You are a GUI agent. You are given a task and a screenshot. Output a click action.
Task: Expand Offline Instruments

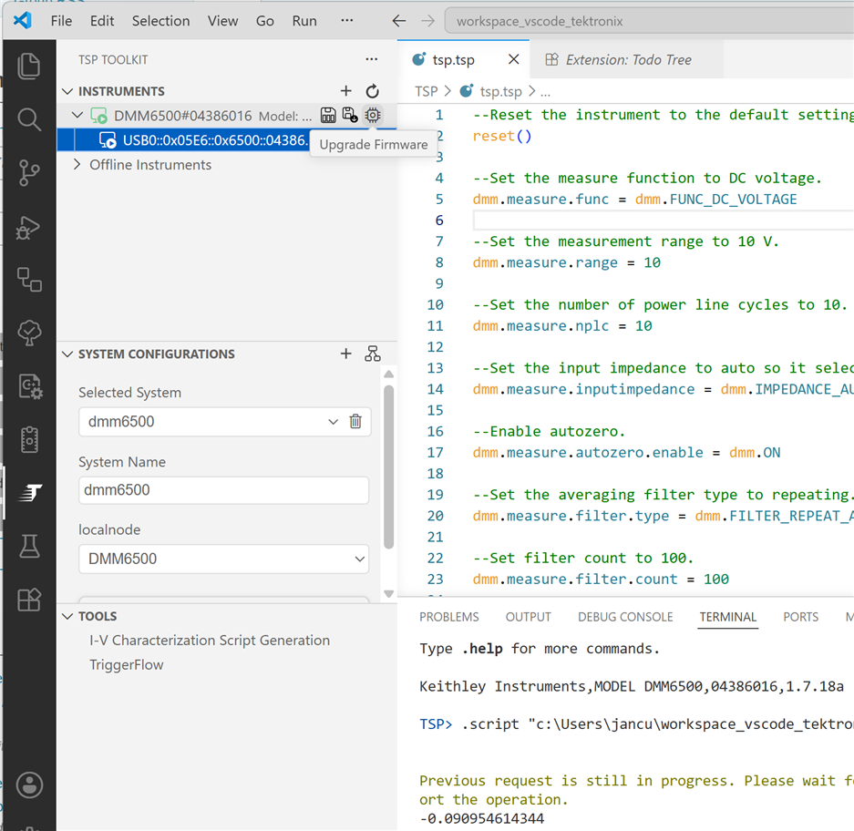click(77, 164)
